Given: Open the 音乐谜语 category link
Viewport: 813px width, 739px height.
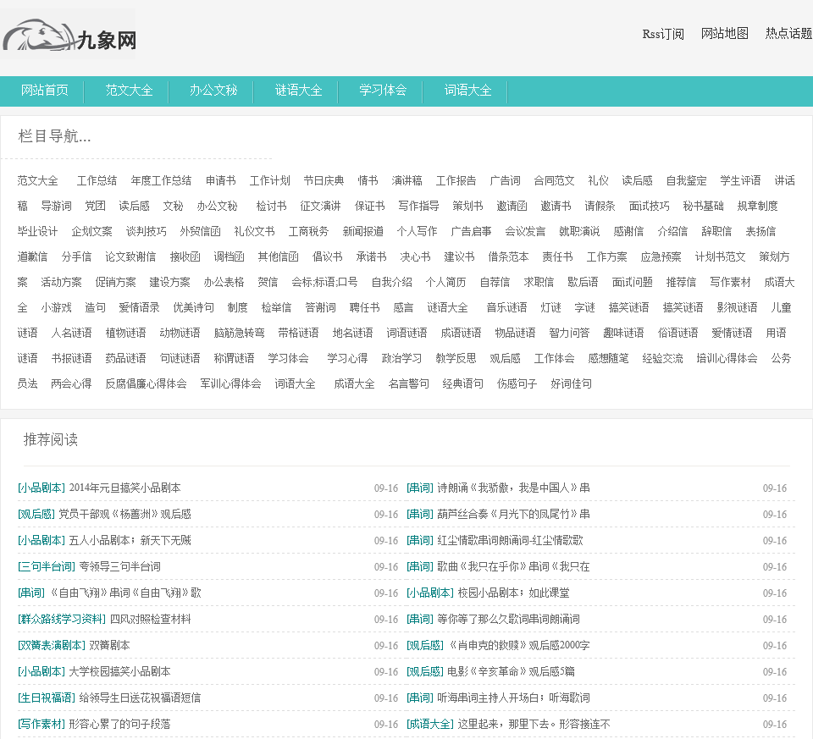Looking at the screenshot, I should point(506,307).
